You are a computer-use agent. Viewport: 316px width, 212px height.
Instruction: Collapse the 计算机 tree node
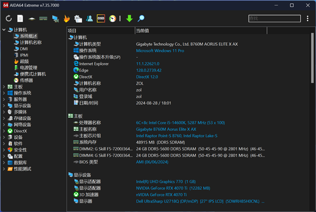4,30
